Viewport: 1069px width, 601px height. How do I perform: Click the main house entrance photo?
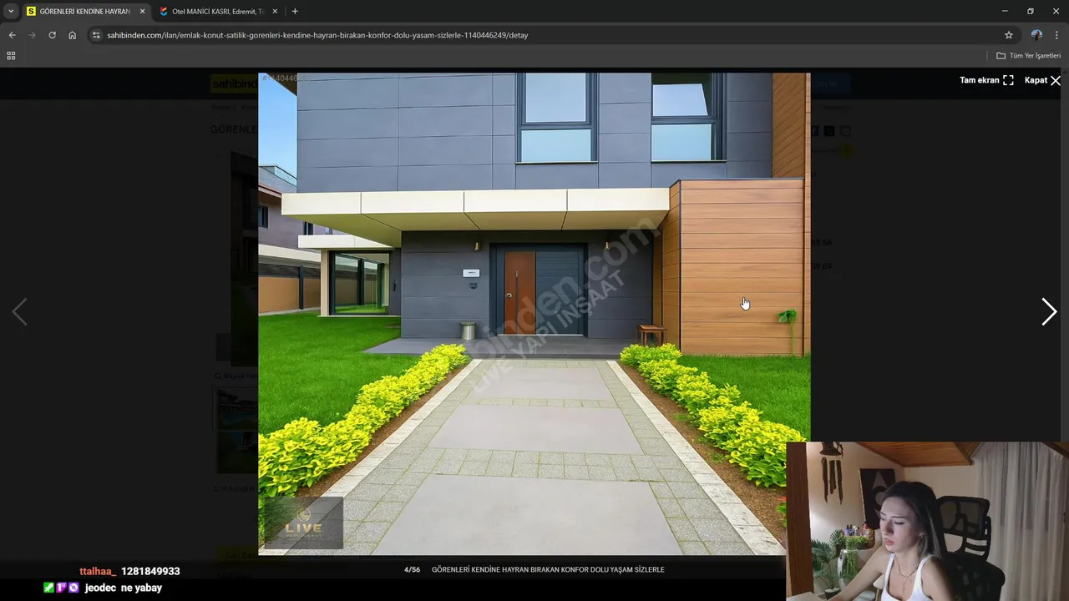tap(534, 314)
